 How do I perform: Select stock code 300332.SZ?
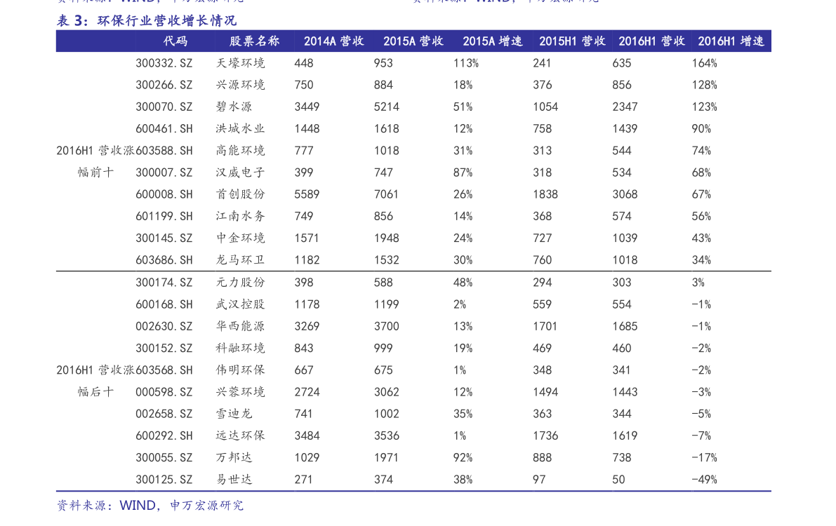[164, 63]
